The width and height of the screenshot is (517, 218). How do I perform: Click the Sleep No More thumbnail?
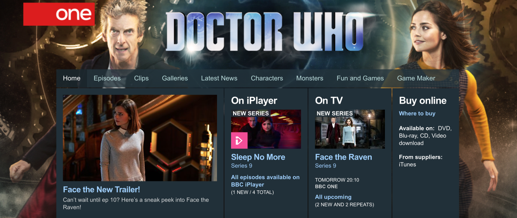266,129
